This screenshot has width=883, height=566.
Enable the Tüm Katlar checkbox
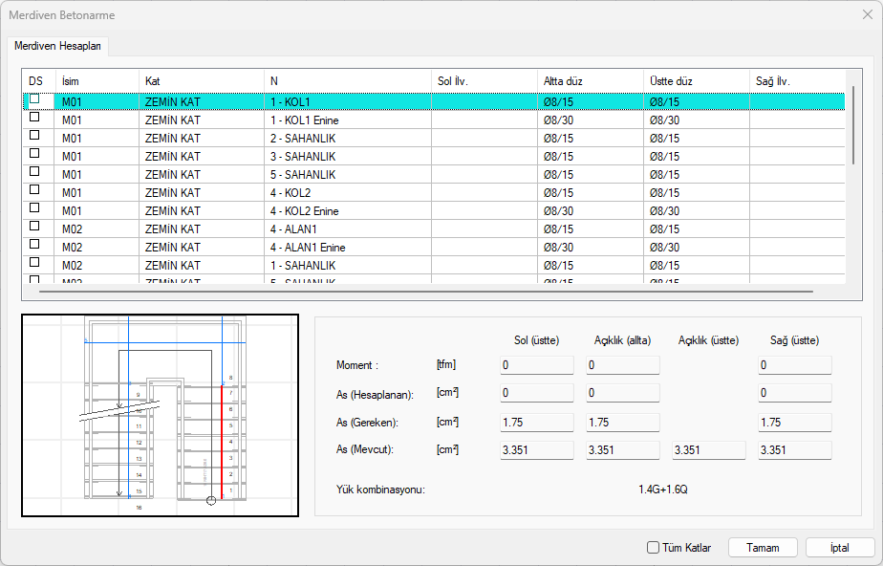click(x=654, y=548)
